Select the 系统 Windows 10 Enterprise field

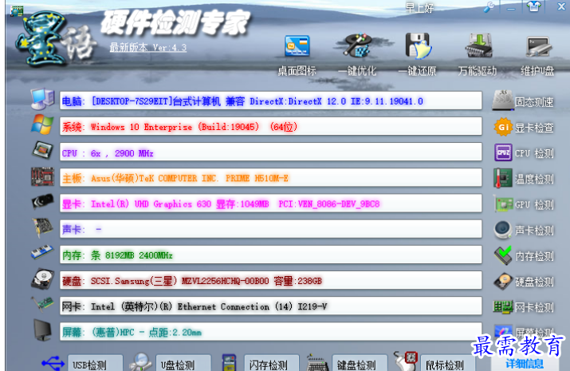(271, 127)
